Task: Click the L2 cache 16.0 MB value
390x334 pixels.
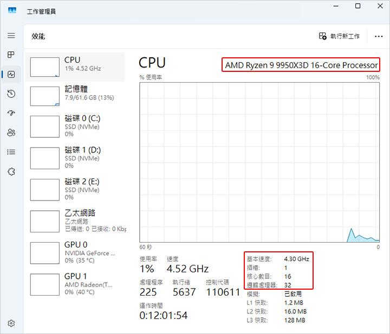Action: (296, 311)
